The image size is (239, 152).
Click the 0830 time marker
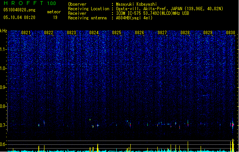231,33
